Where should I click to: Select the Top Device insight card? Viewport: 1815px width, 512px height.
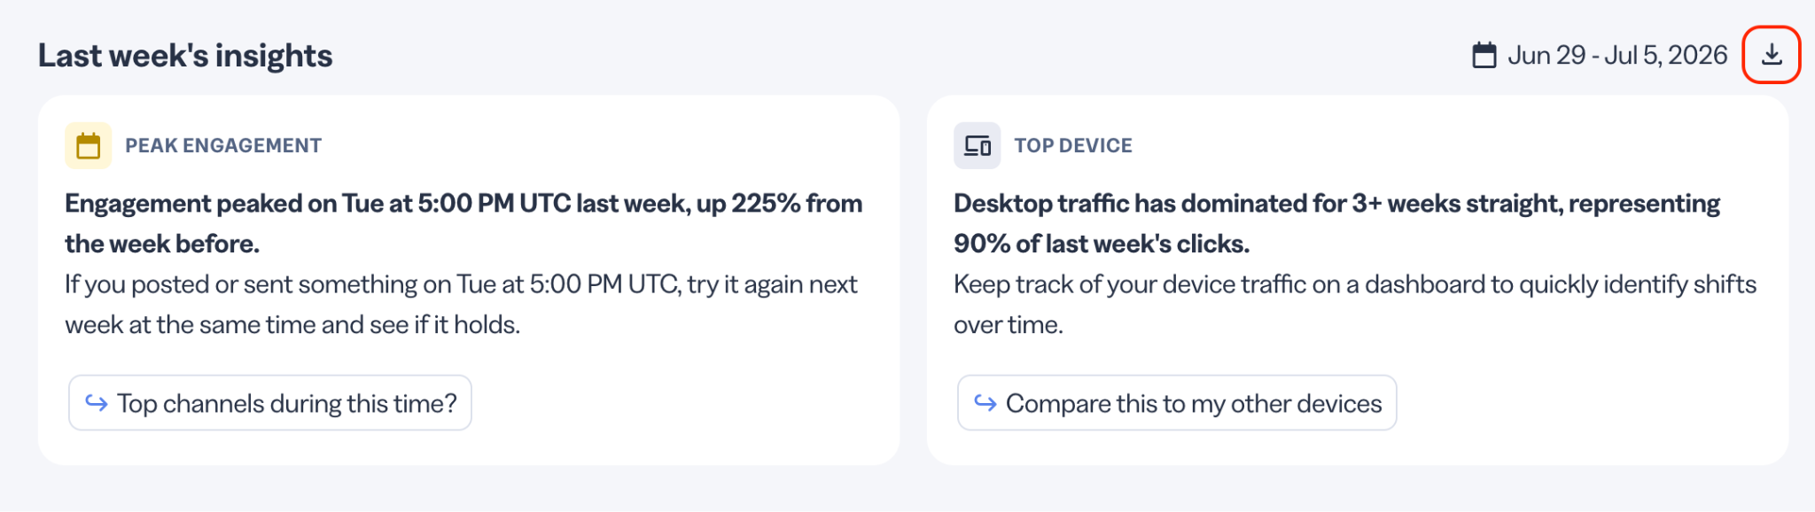(x=1358, y=280)
